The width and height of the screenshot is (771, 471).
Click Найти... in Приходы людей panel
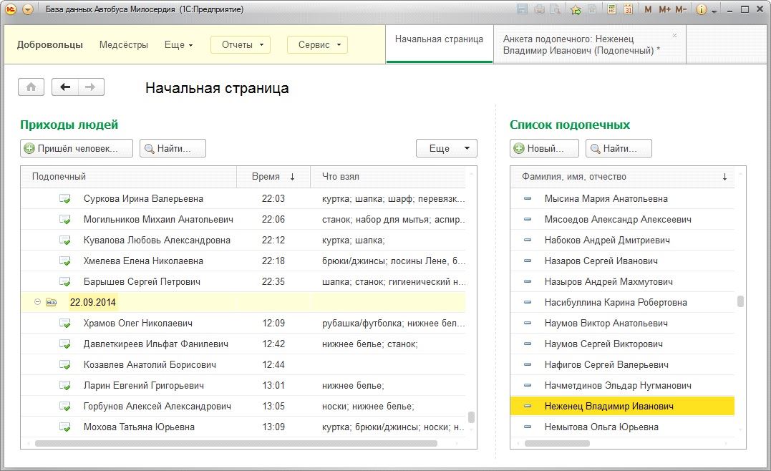(173, 148)
